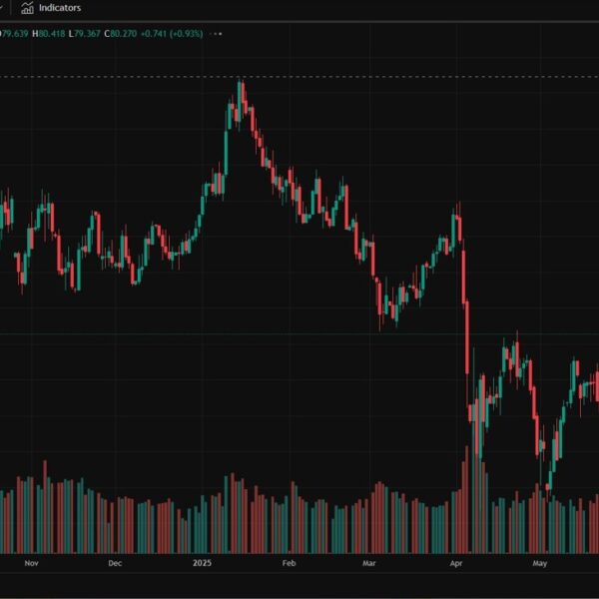Click the 2025 year marker on time axis
This screenshot has height=599, width=599.
203,563
